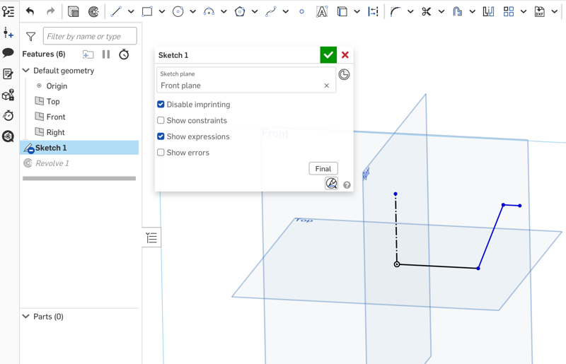Viewport: 566px width, 364px height.
Task: Select the Line sketch tool
Action: click(116, 11)
